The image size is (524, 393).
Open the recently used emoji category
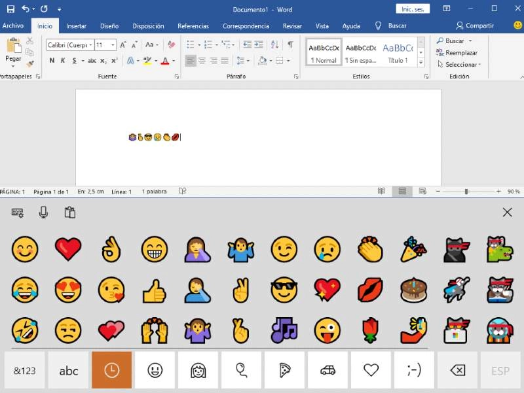(111, 369)
